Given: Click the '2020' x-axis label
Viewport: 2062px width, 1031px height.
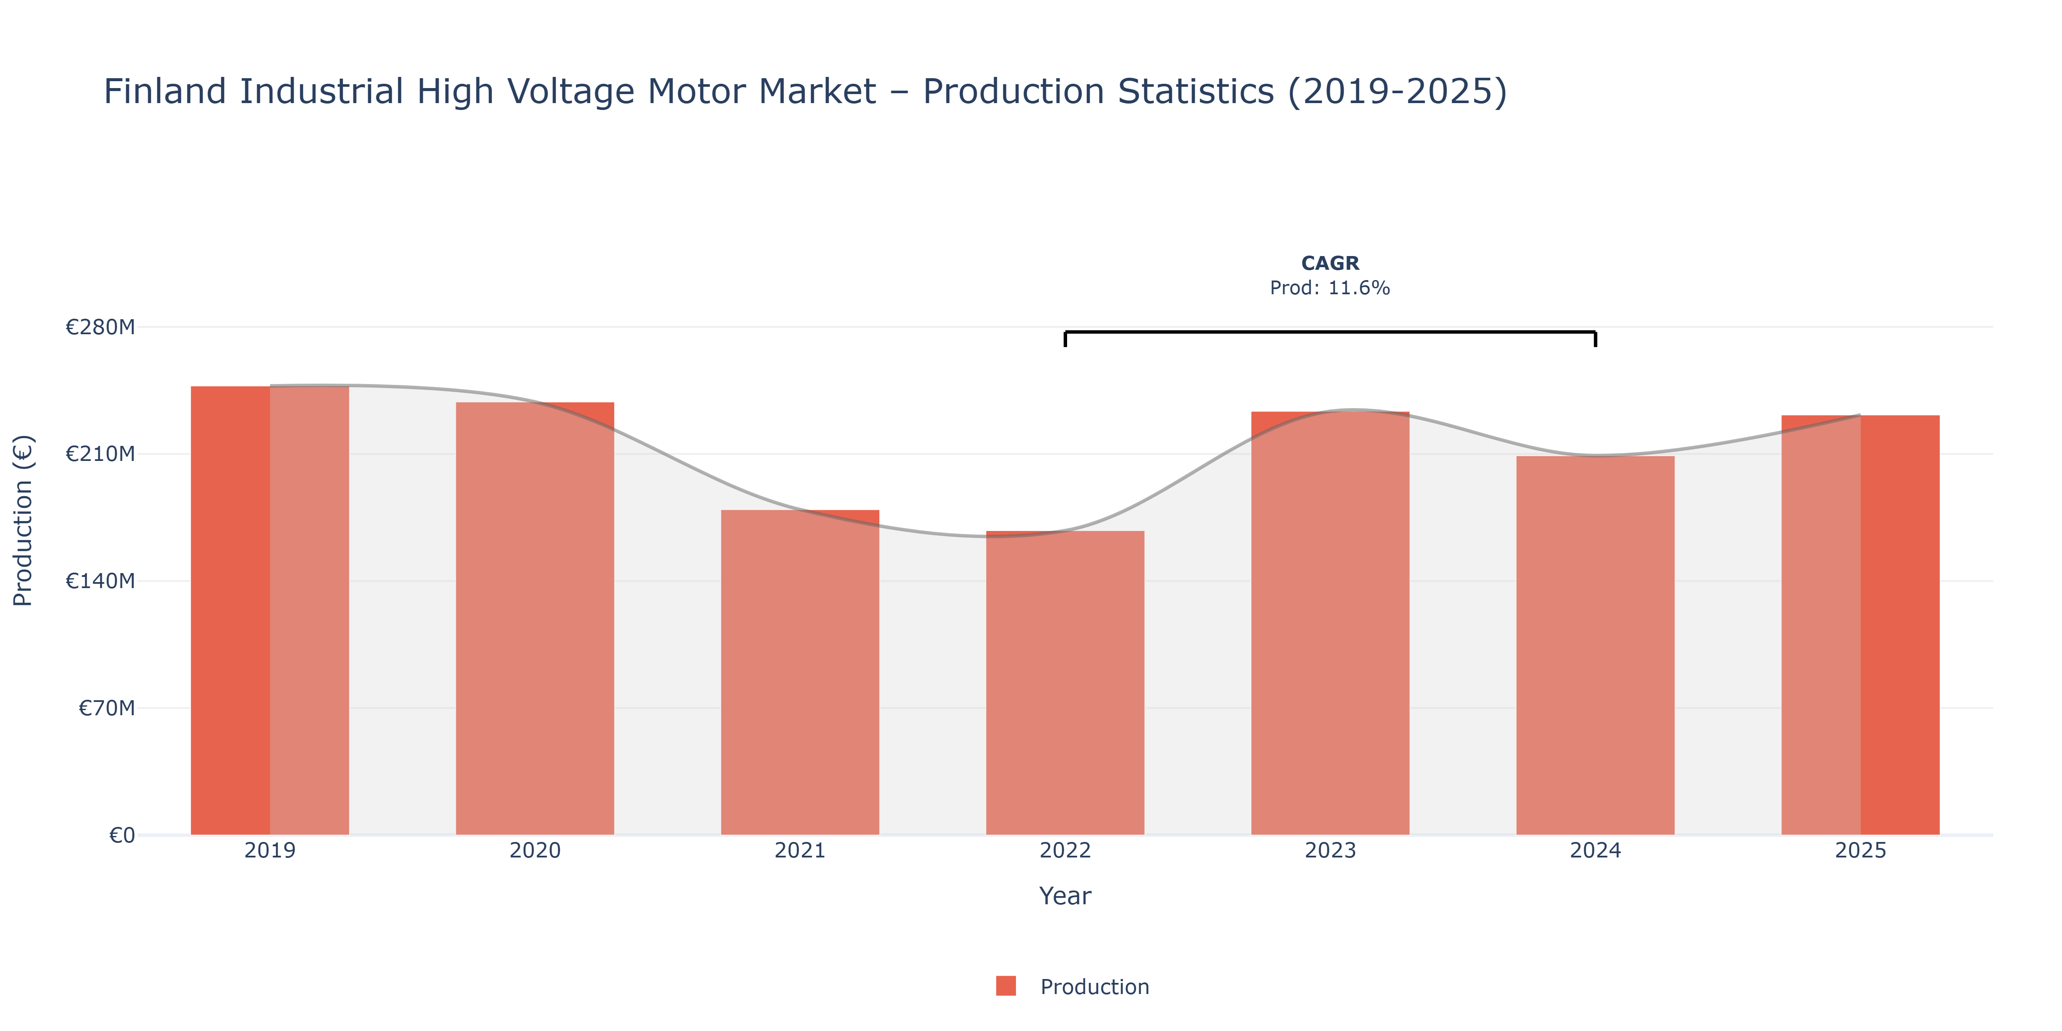Looking at the screenshot, I should pyautogui.click(x=535, y=850).
